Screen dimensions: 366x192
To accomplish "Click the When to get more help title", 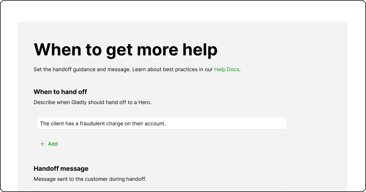I will [x=126, y=49].
